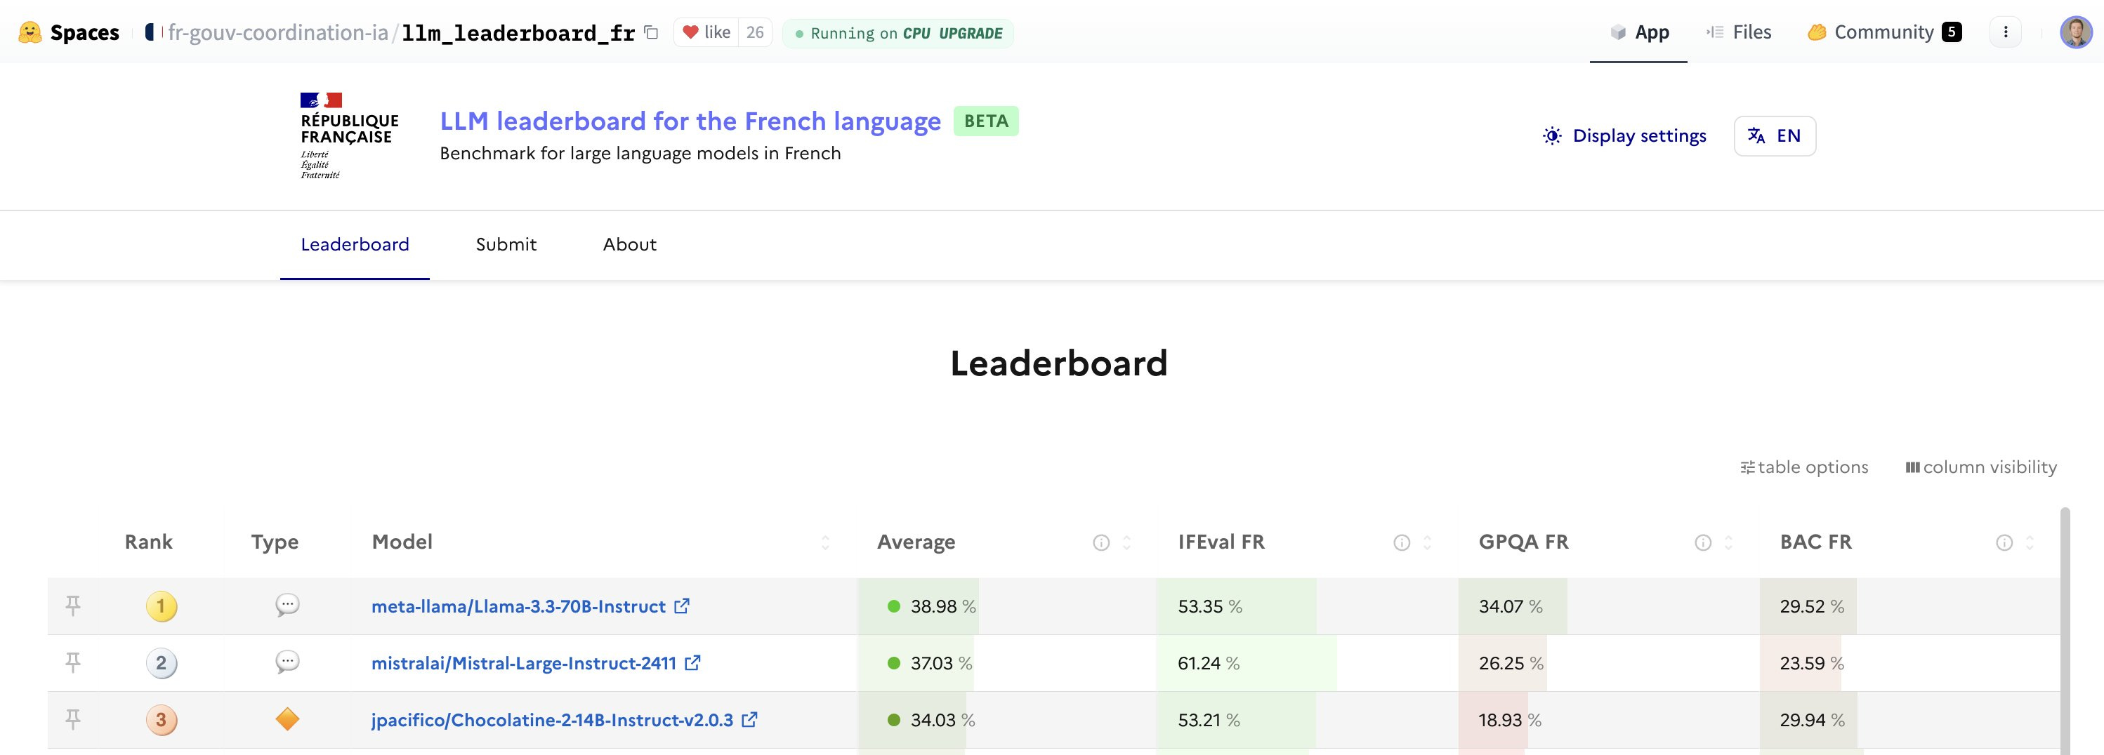Click the Running on CPU UPGRADE status badge
The height and width of the screenshot is (755, 2104).
[898, 34]
